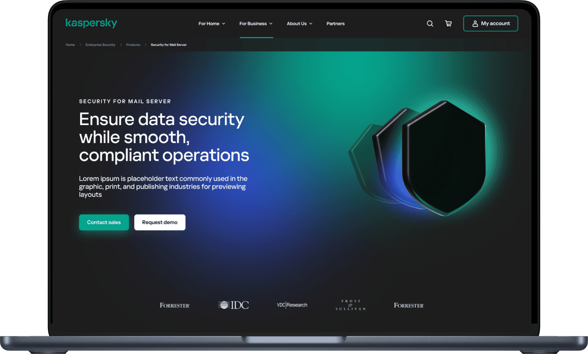The height and width of the screenshot is (354, 588).
Task: Open the Products breadcrumb link
Action: coord(133,45)
